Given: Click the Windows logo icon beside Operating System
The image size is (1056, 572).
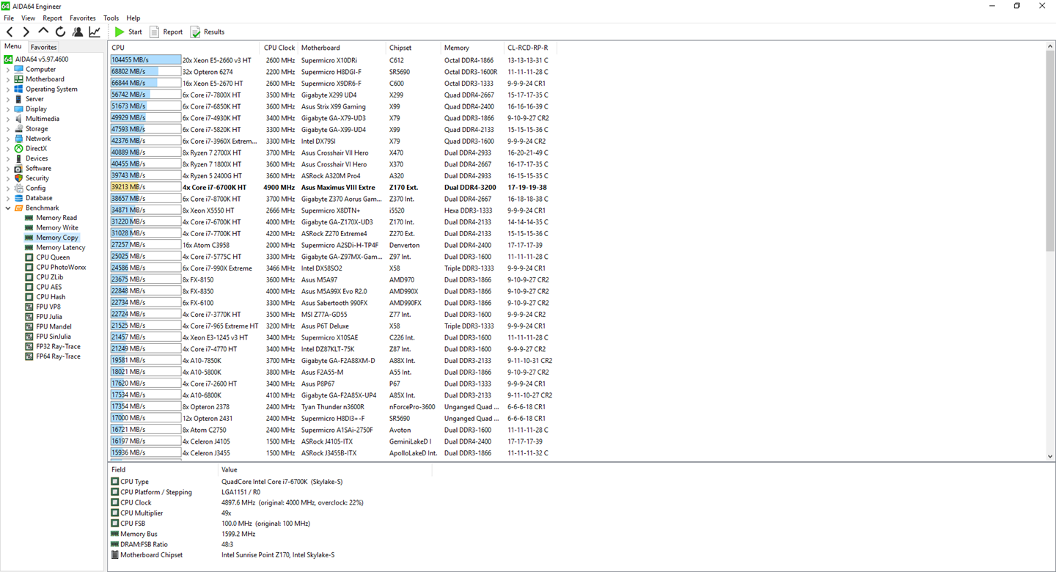Looking at the screenshot, I should 19,89.
